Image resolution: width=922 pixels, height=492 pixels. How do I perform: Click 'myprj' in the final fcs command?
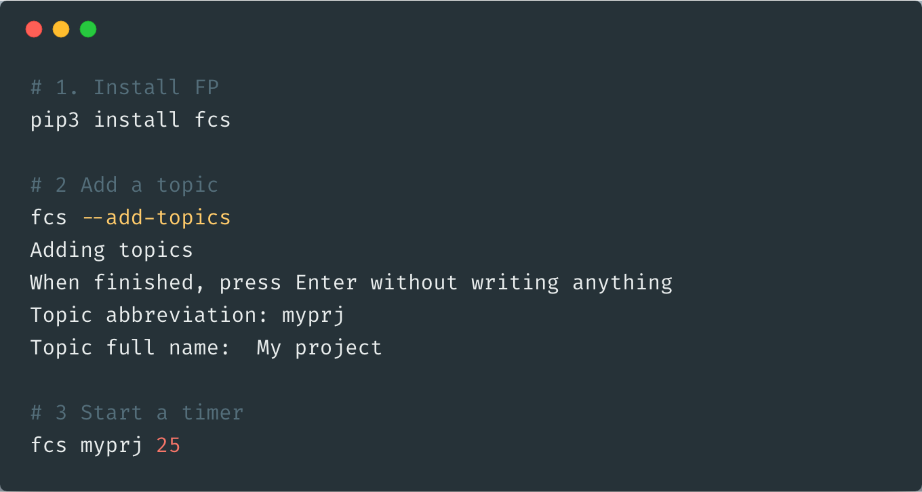tap(112, 446)
